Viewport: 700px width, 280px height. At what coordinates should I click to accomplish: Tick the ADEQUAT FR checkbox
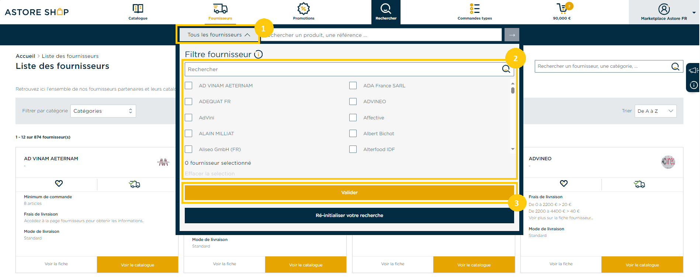pyautogui.click(x=188, y=101)
